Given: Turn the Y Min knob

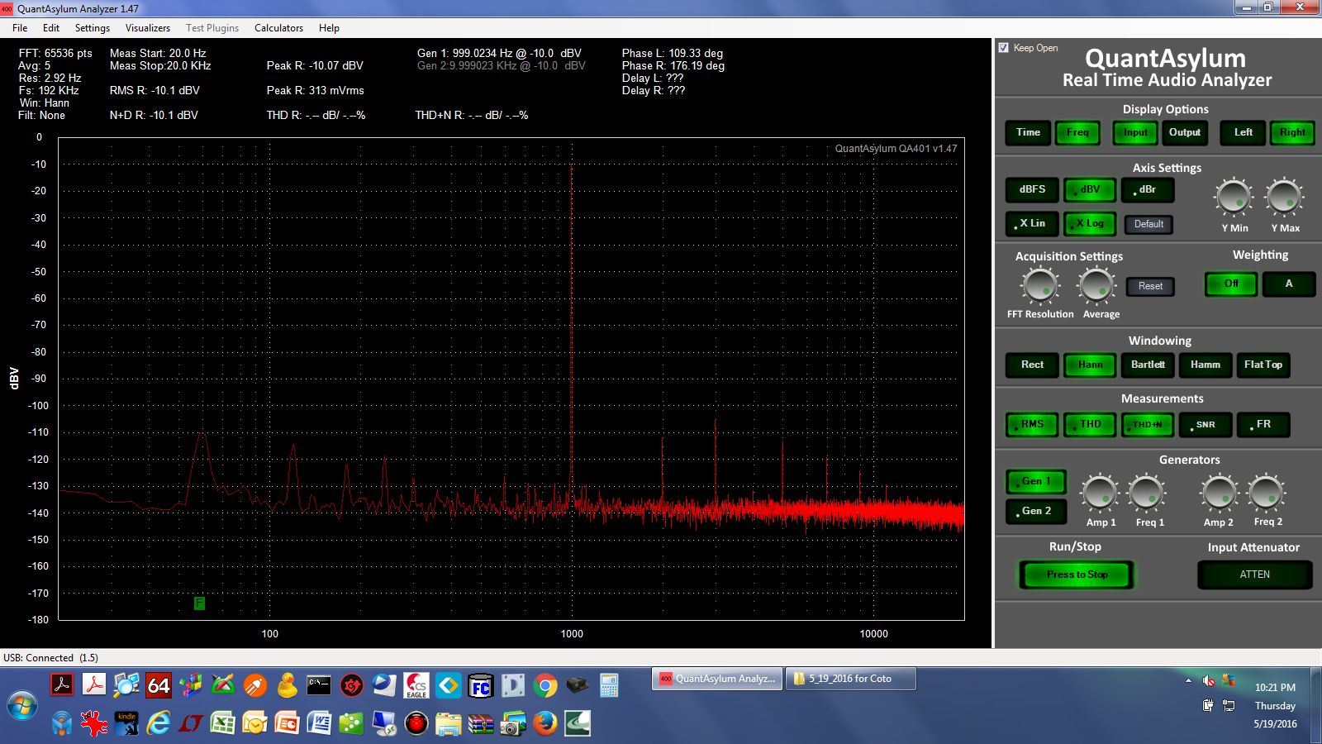Looking at the screenshot, I should [x=1234, y=198].
